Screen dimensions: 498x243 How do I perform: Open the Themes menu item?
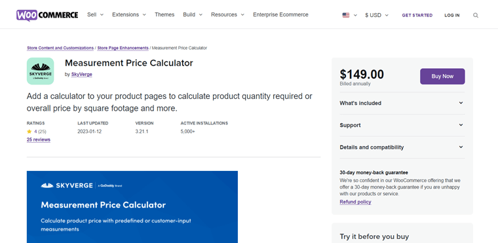pyautogui.click(x=164, y=14)
